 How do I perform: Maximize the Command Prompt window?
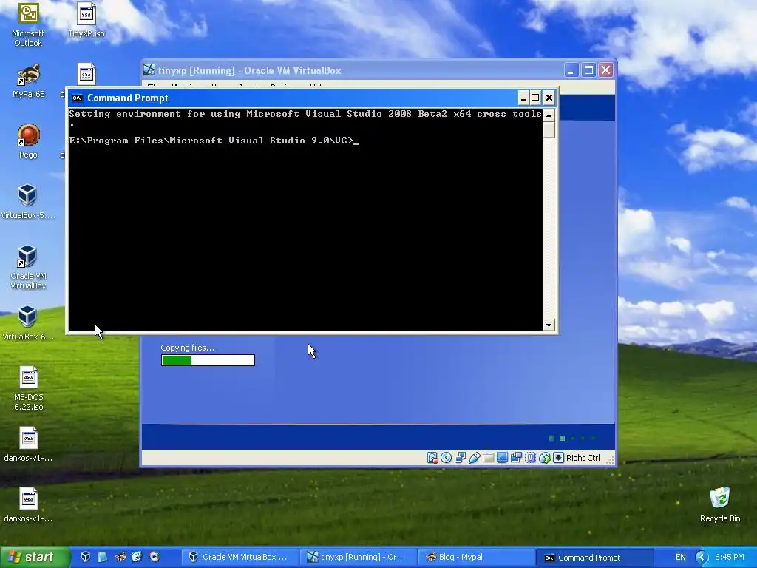535,98
